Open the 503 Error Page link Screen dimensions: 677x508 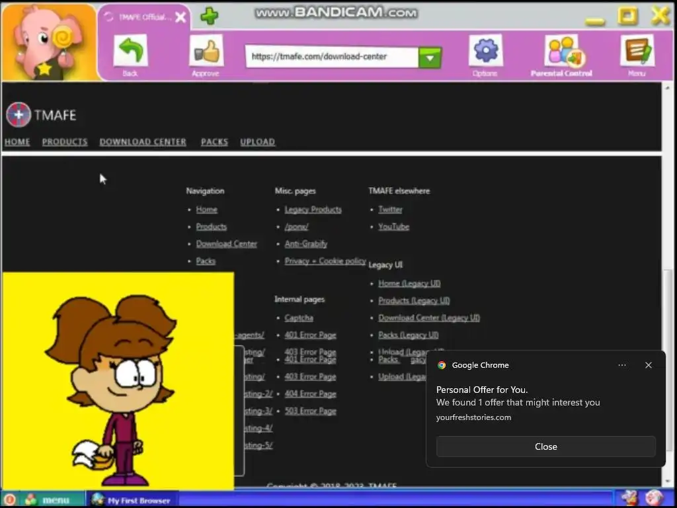[311, 411]
